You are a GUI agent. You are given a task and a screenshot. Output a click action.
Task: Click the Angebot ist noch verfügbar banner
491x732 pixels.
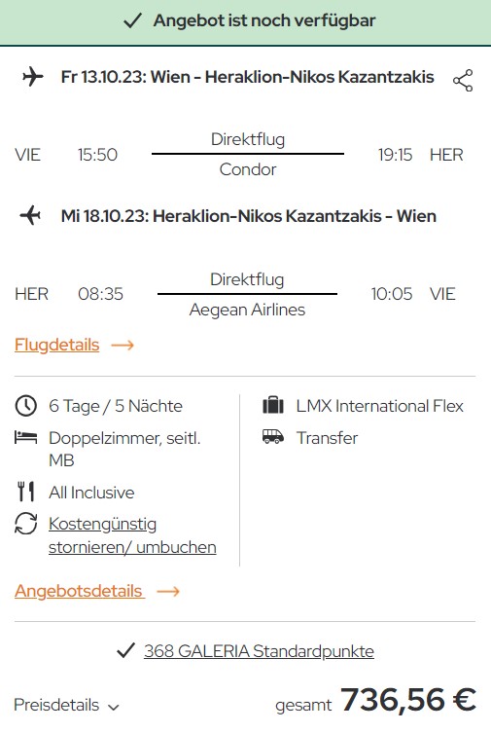pos(245,22)
